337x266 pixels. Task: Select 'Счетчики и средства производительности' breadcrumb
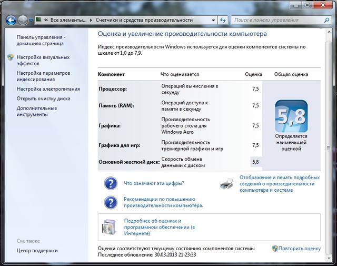[x=144, y=20]
